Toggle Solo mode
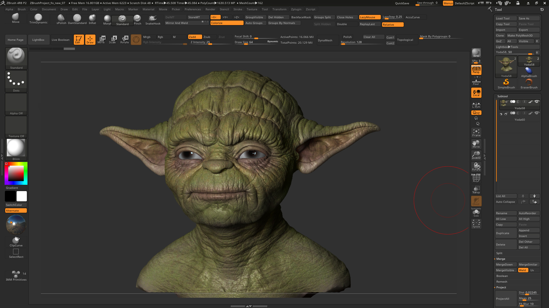This screenshot has width=549, height=308. point(476,213)
